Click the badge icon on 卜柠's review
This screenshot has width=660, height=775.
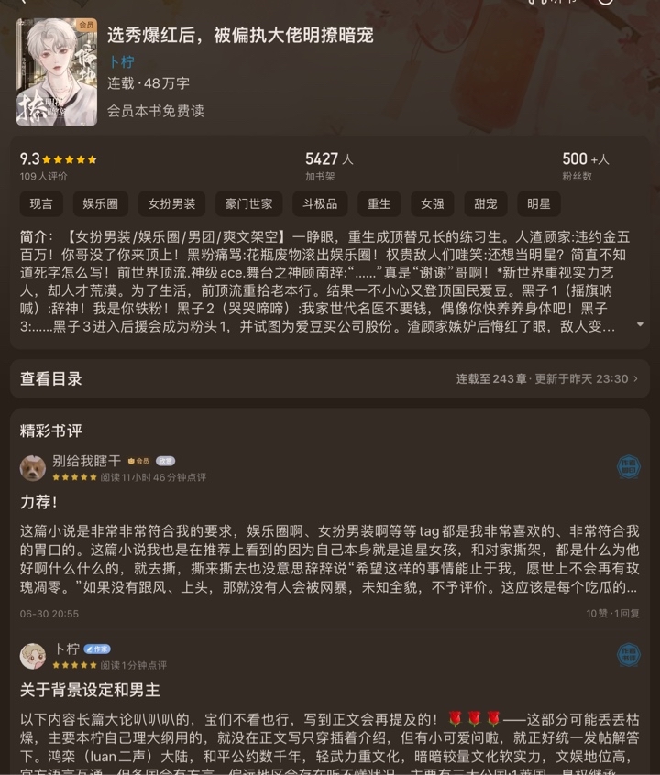628,655
